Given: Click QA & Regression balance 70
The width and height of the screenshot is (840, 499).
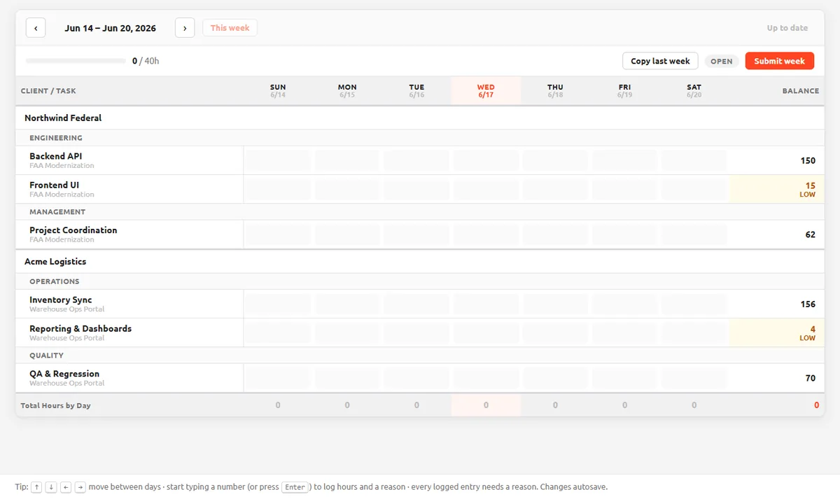Looking at the screenshot, I should 811,378.
